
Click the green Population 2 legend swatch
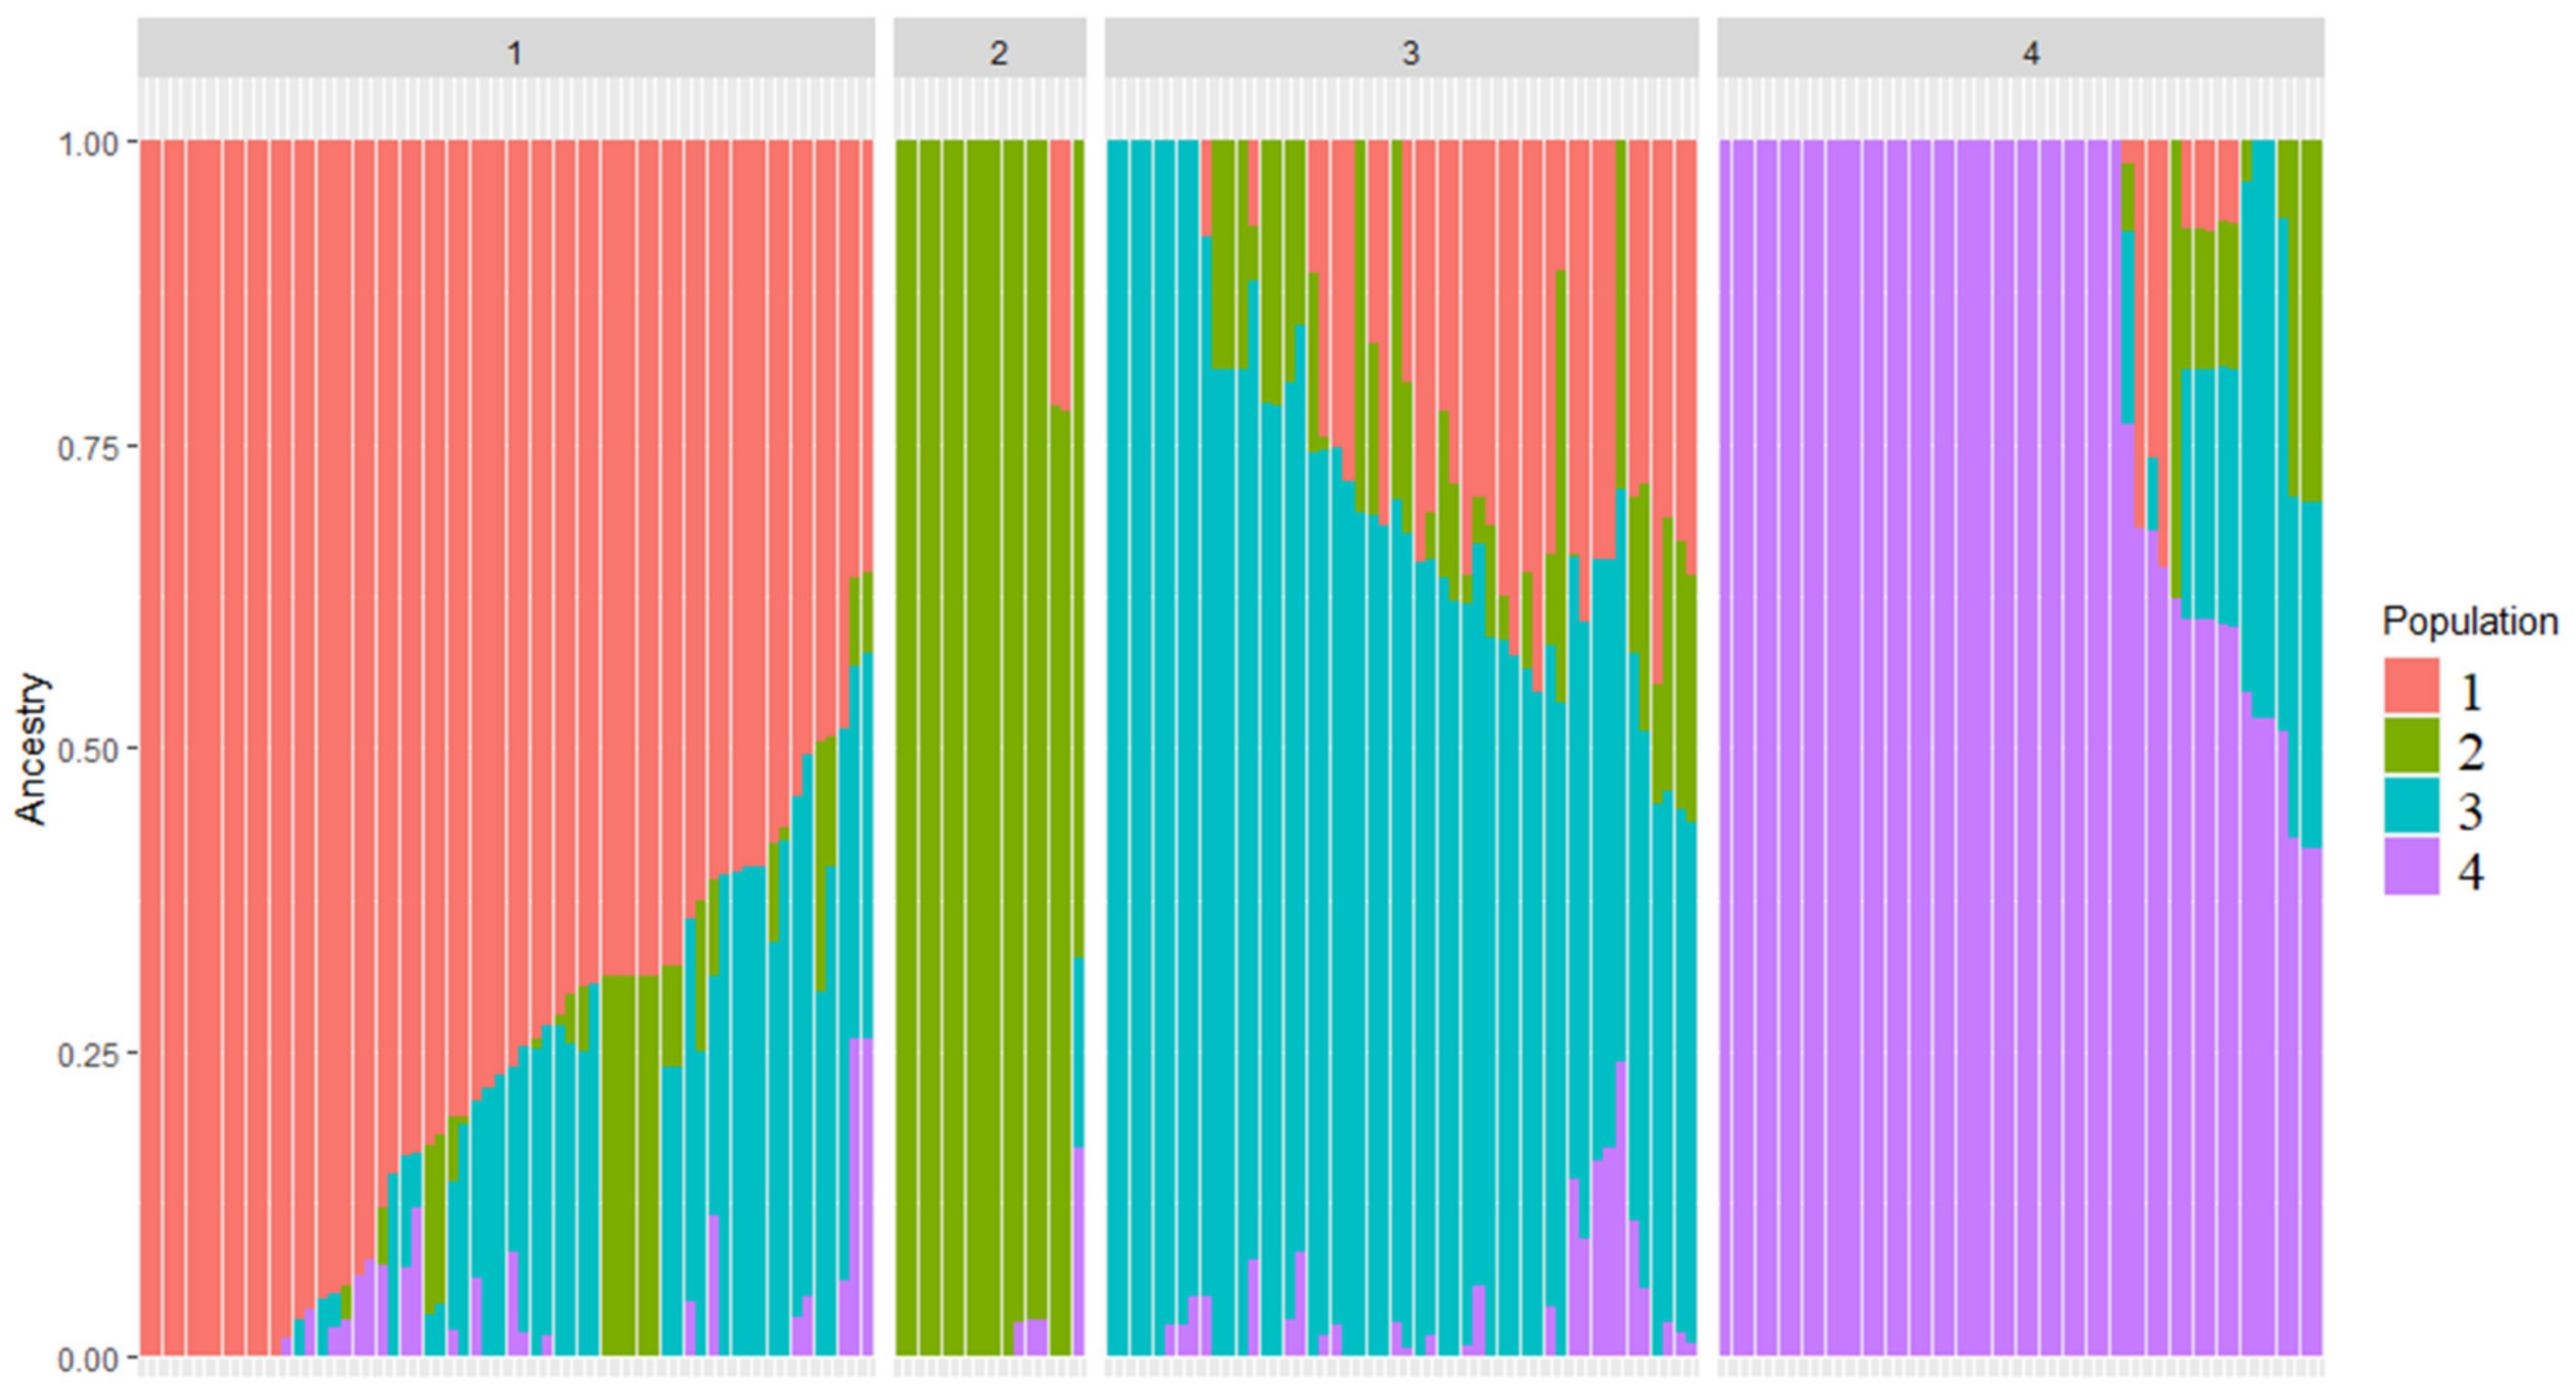pos(2411,746)
